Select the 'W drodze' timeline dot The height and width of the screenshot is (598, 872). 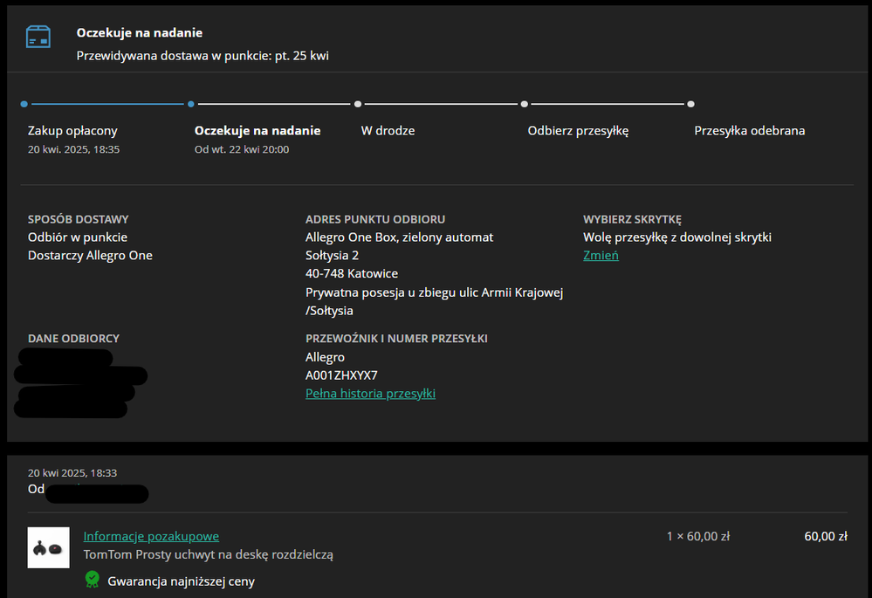[x=358, y=104]
